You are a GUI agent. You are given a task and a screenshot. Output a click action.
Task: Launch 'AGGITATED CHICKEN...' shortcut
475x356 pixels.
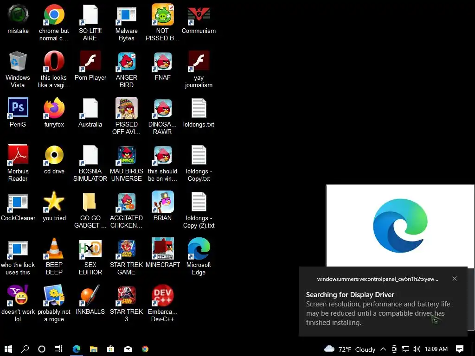tap(126, 210)
